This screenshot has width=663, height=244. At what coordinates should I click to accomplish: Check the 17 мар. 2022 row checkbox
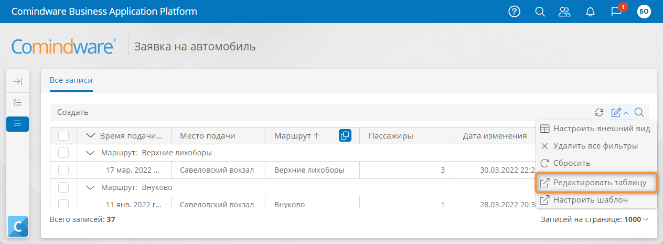click(x=63, y=170)
